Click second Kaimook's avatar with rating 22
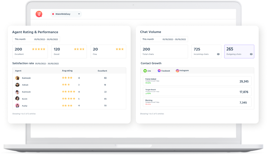Screen dimensions: 268x155 pyautogui.click(x=17, y=92)
